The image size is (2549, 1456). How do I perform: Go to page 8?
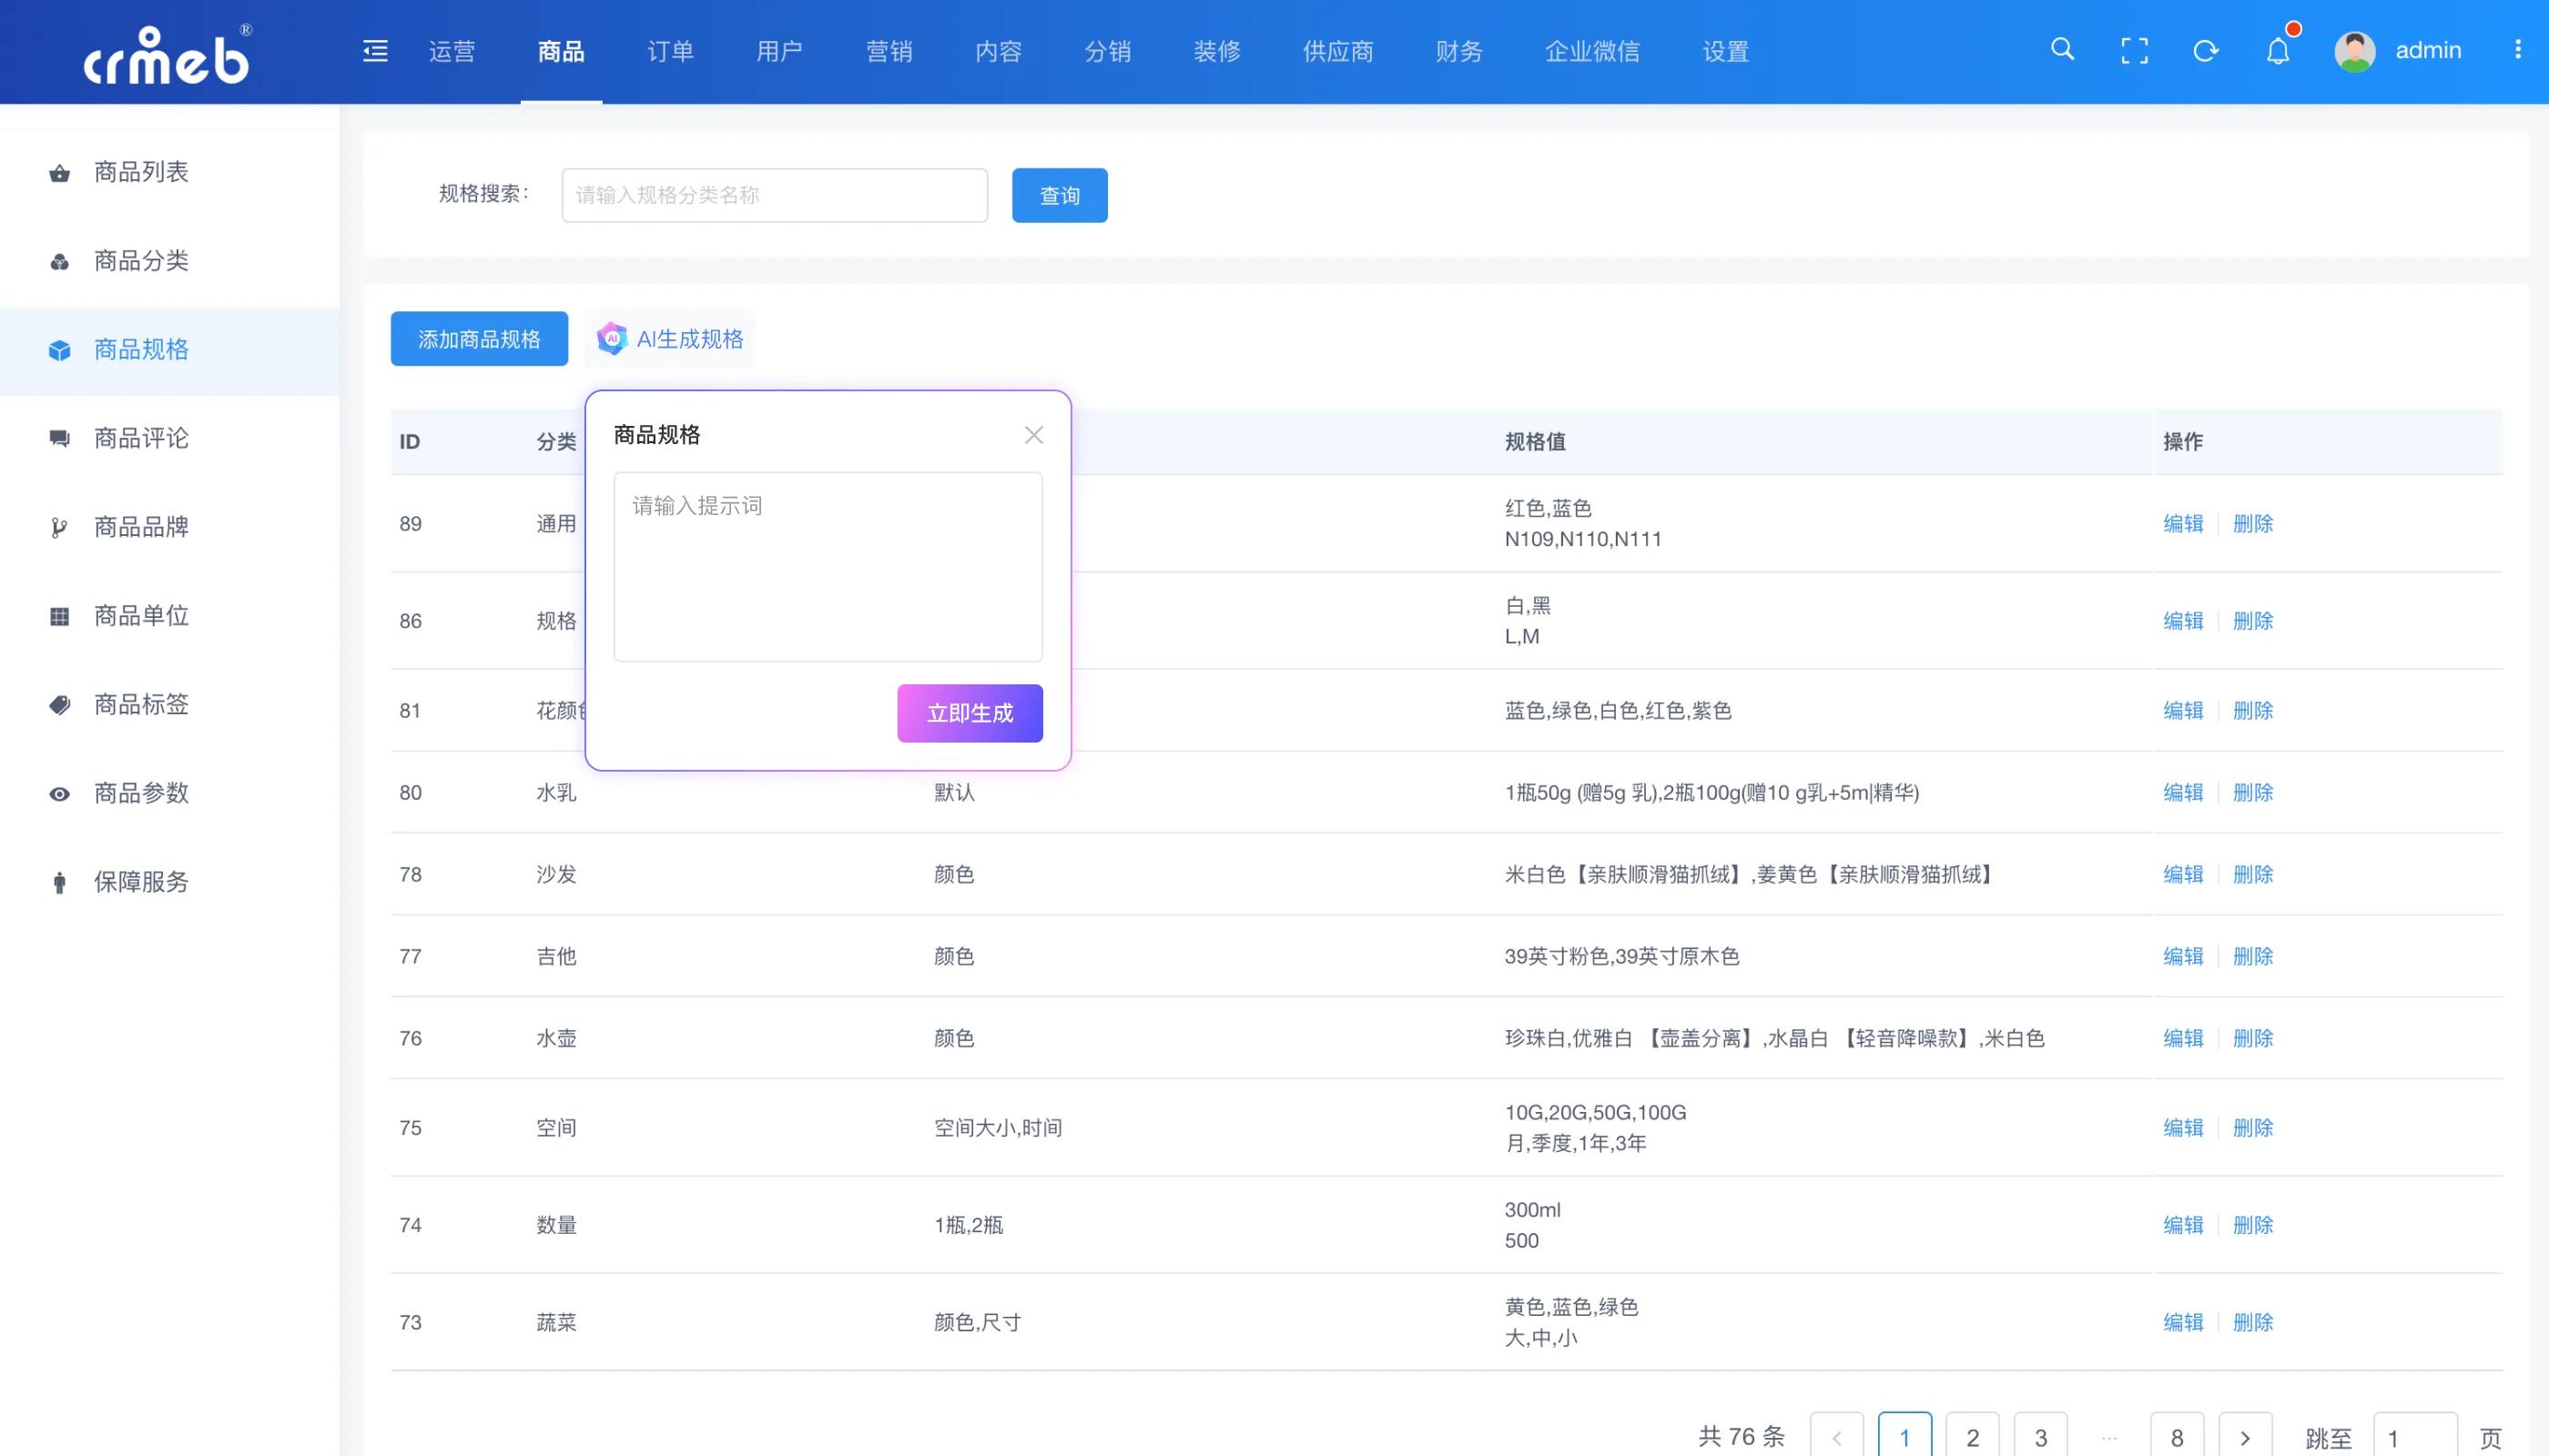click(x=2177, y=1438)
